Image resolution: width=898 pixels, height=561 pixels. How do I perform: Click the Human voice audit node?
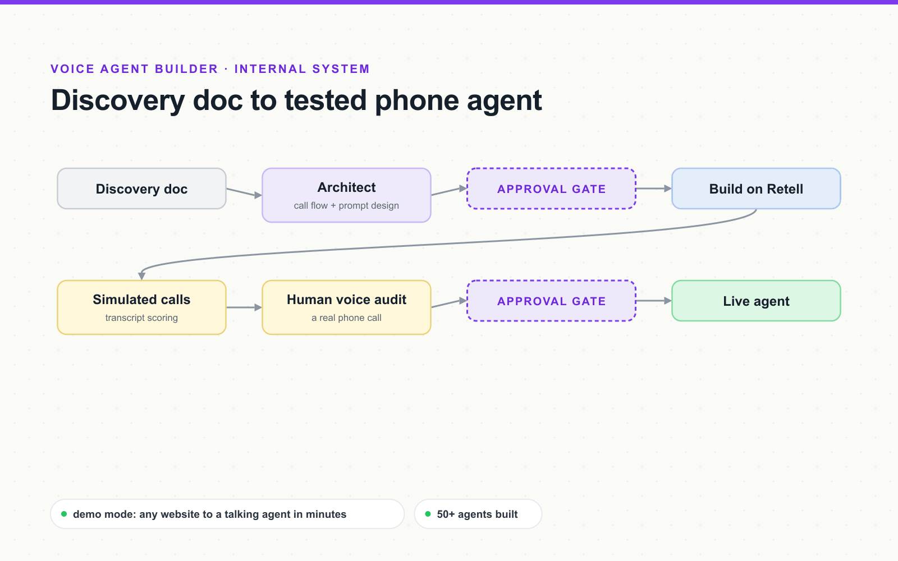click(x=346, y=307)
